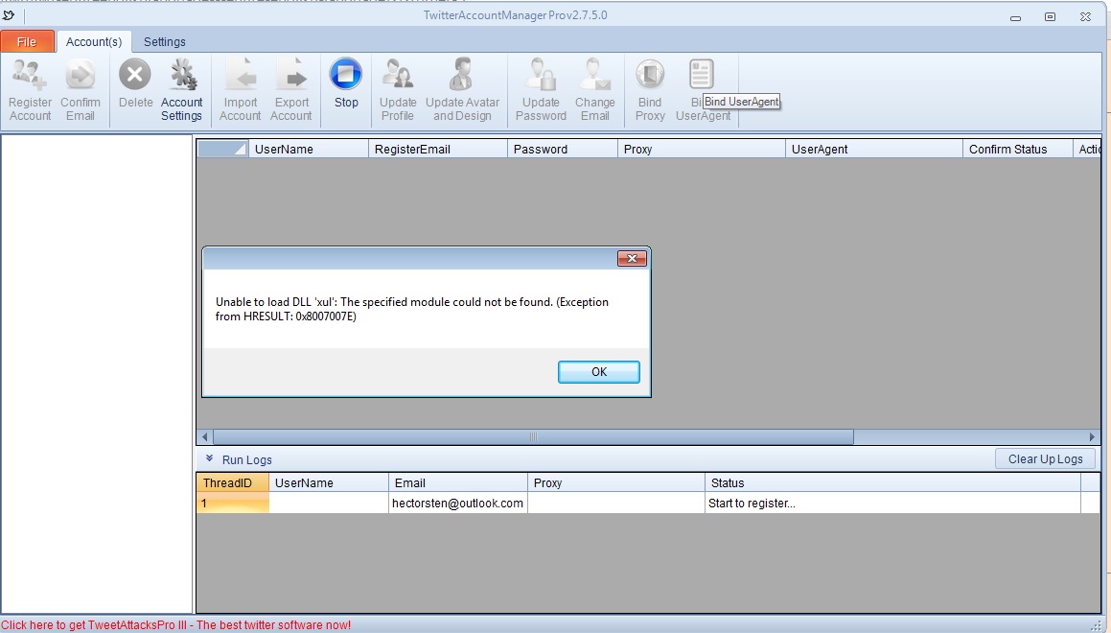Screen dimensions: 1111x633
Task: Click the horizontal scrollbar of accounts grid
Action: click(x=533, y=437)
